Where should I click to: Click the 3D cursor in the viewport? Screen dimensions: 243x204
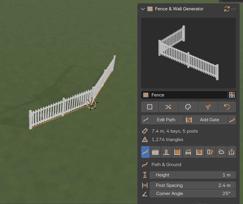92,104
